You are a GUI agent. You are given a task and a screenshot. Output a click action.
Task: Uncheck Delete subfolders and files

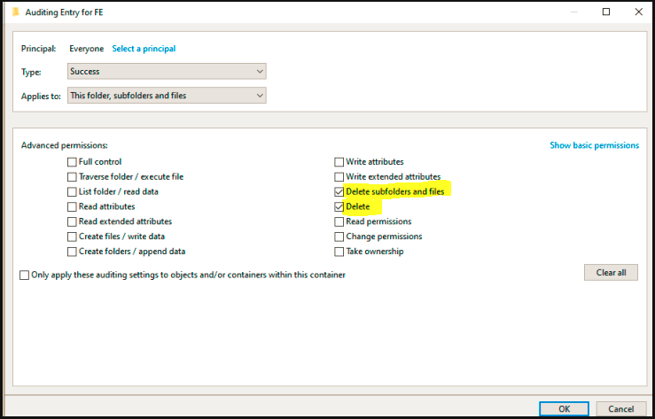[x=339, y=192]
